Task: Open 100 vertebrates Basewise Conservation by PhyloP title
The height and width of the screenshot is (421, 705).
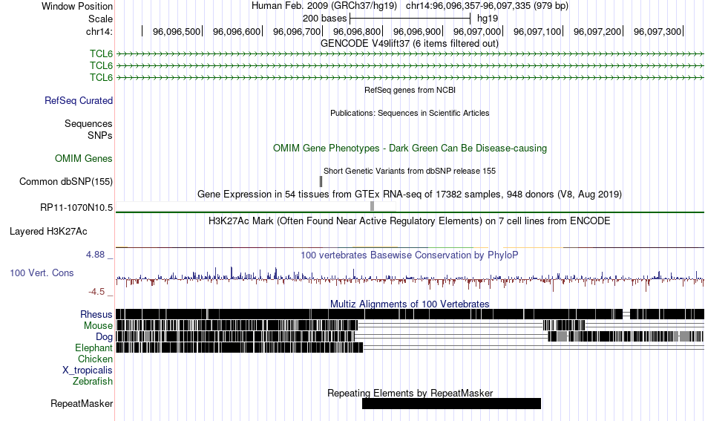Action: pos(410,255)
